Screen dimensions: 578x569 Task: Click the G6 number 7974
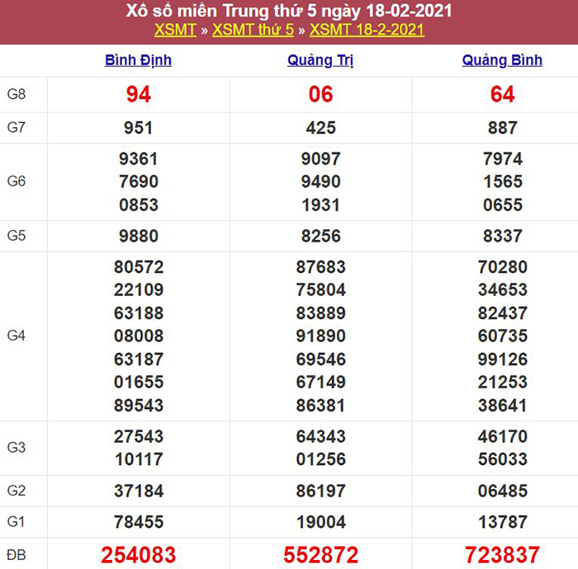click(503, 159)
